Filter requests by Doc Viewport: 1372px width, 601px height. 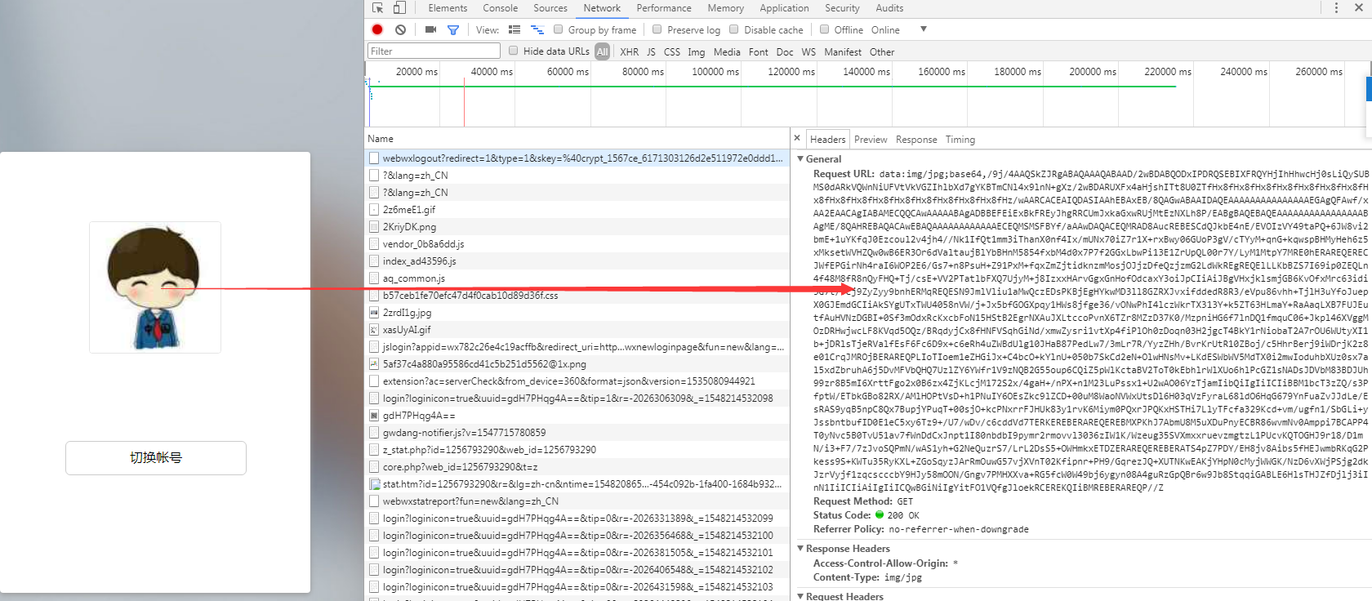click(x=785, y=51)
